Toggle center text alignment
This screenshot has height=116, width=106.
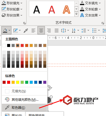coord(41,30)
